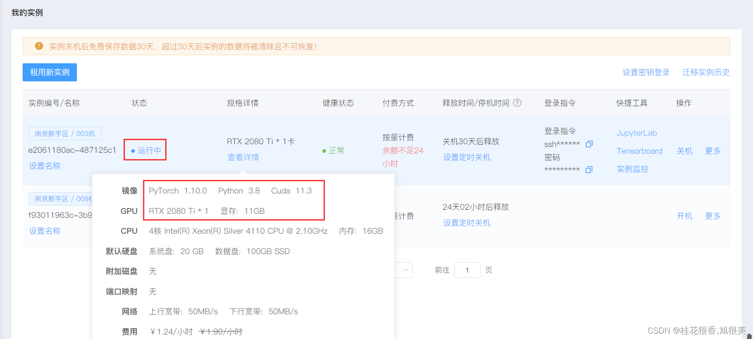Click the 24天02小时后释放 text
The height and width of the screenshot is (339, 753).
pos(476,207)
